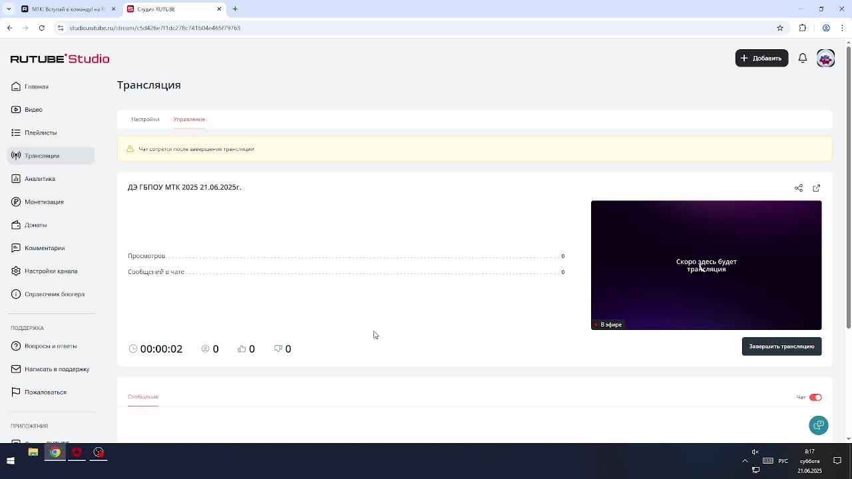852x479 pixels.
Task: Select the Сообщения tab
Action: point(142,397)
